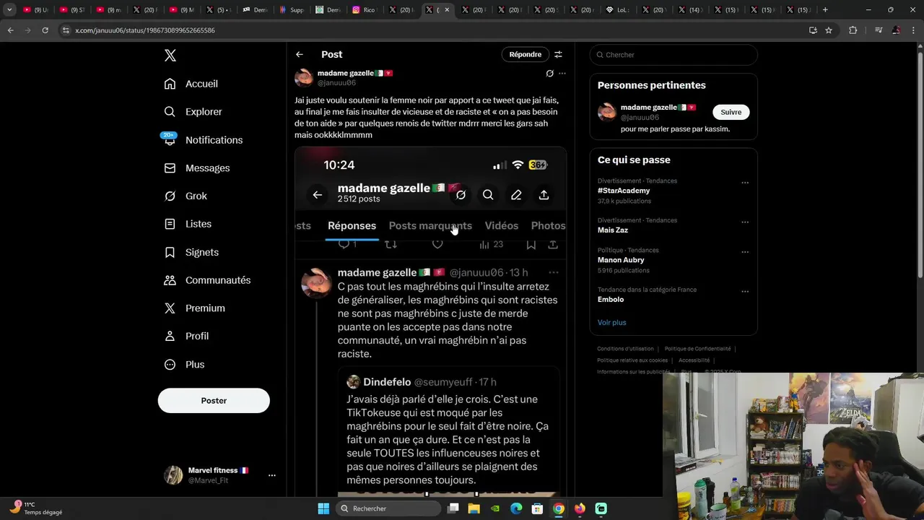924x520 pixels.
Task: Open #StarAcademy trend
Action: coord(624,191)
